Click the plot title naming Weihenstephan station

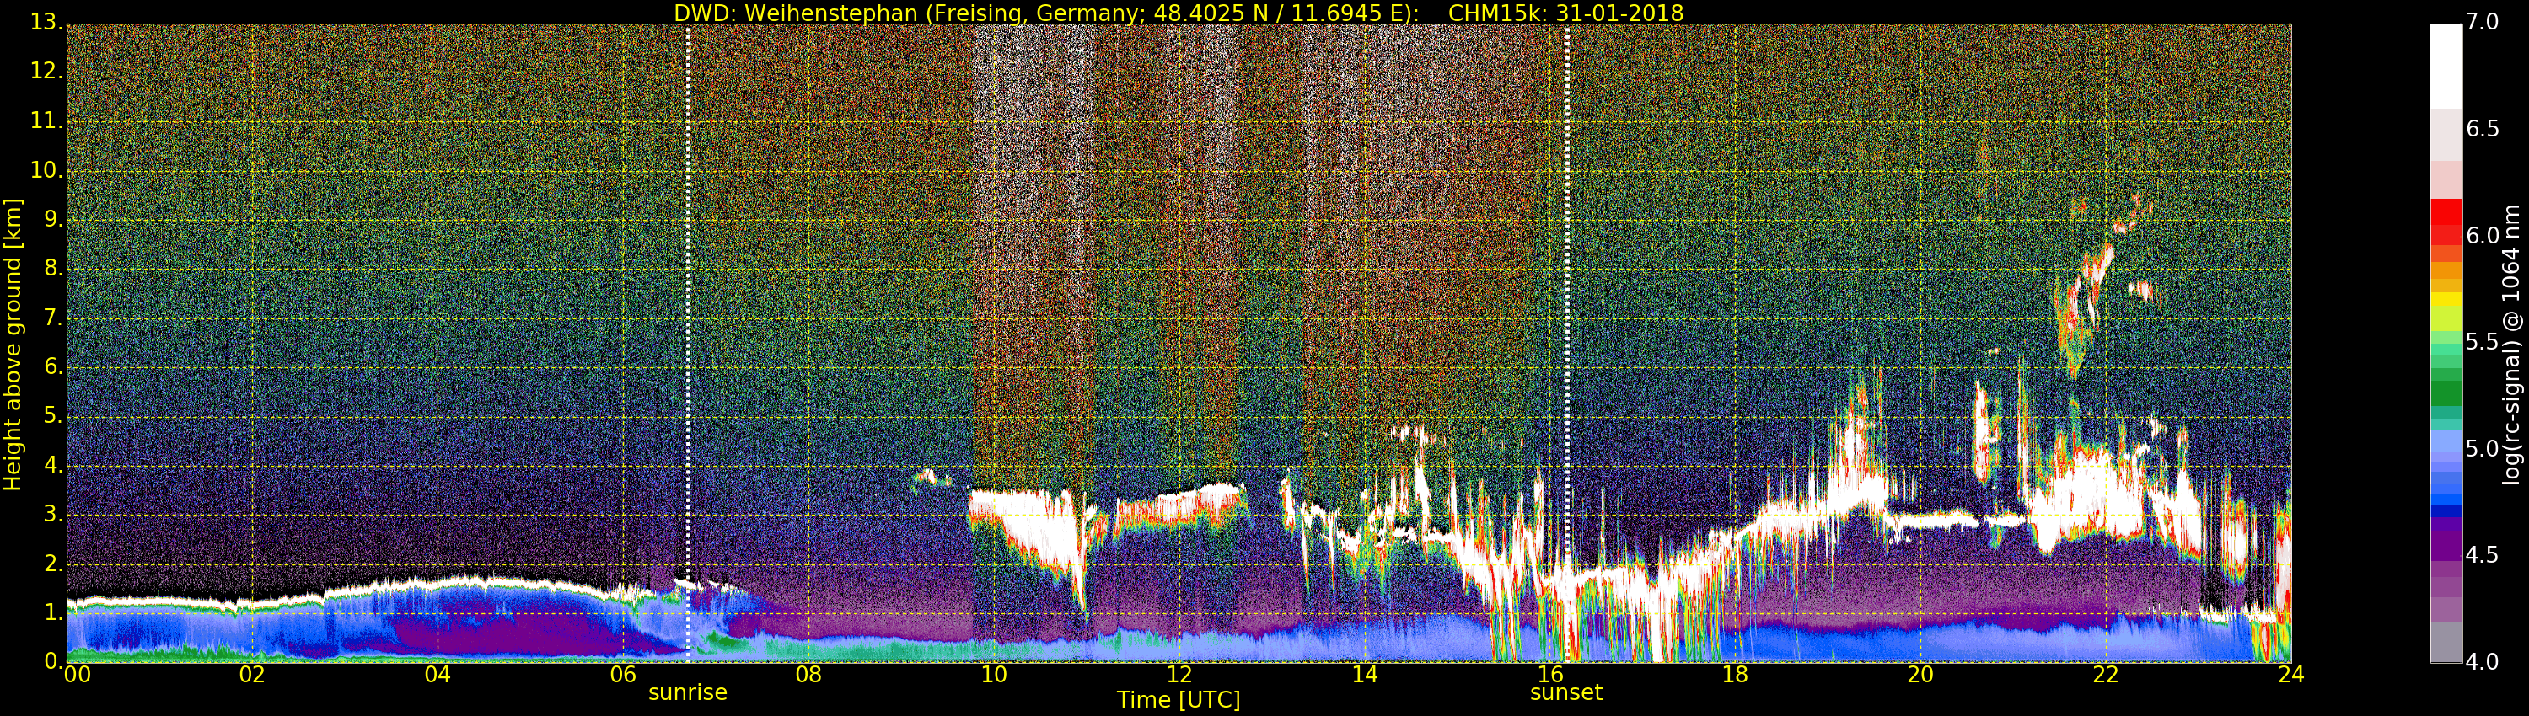pyautogui.click(x=1179, y=13)
